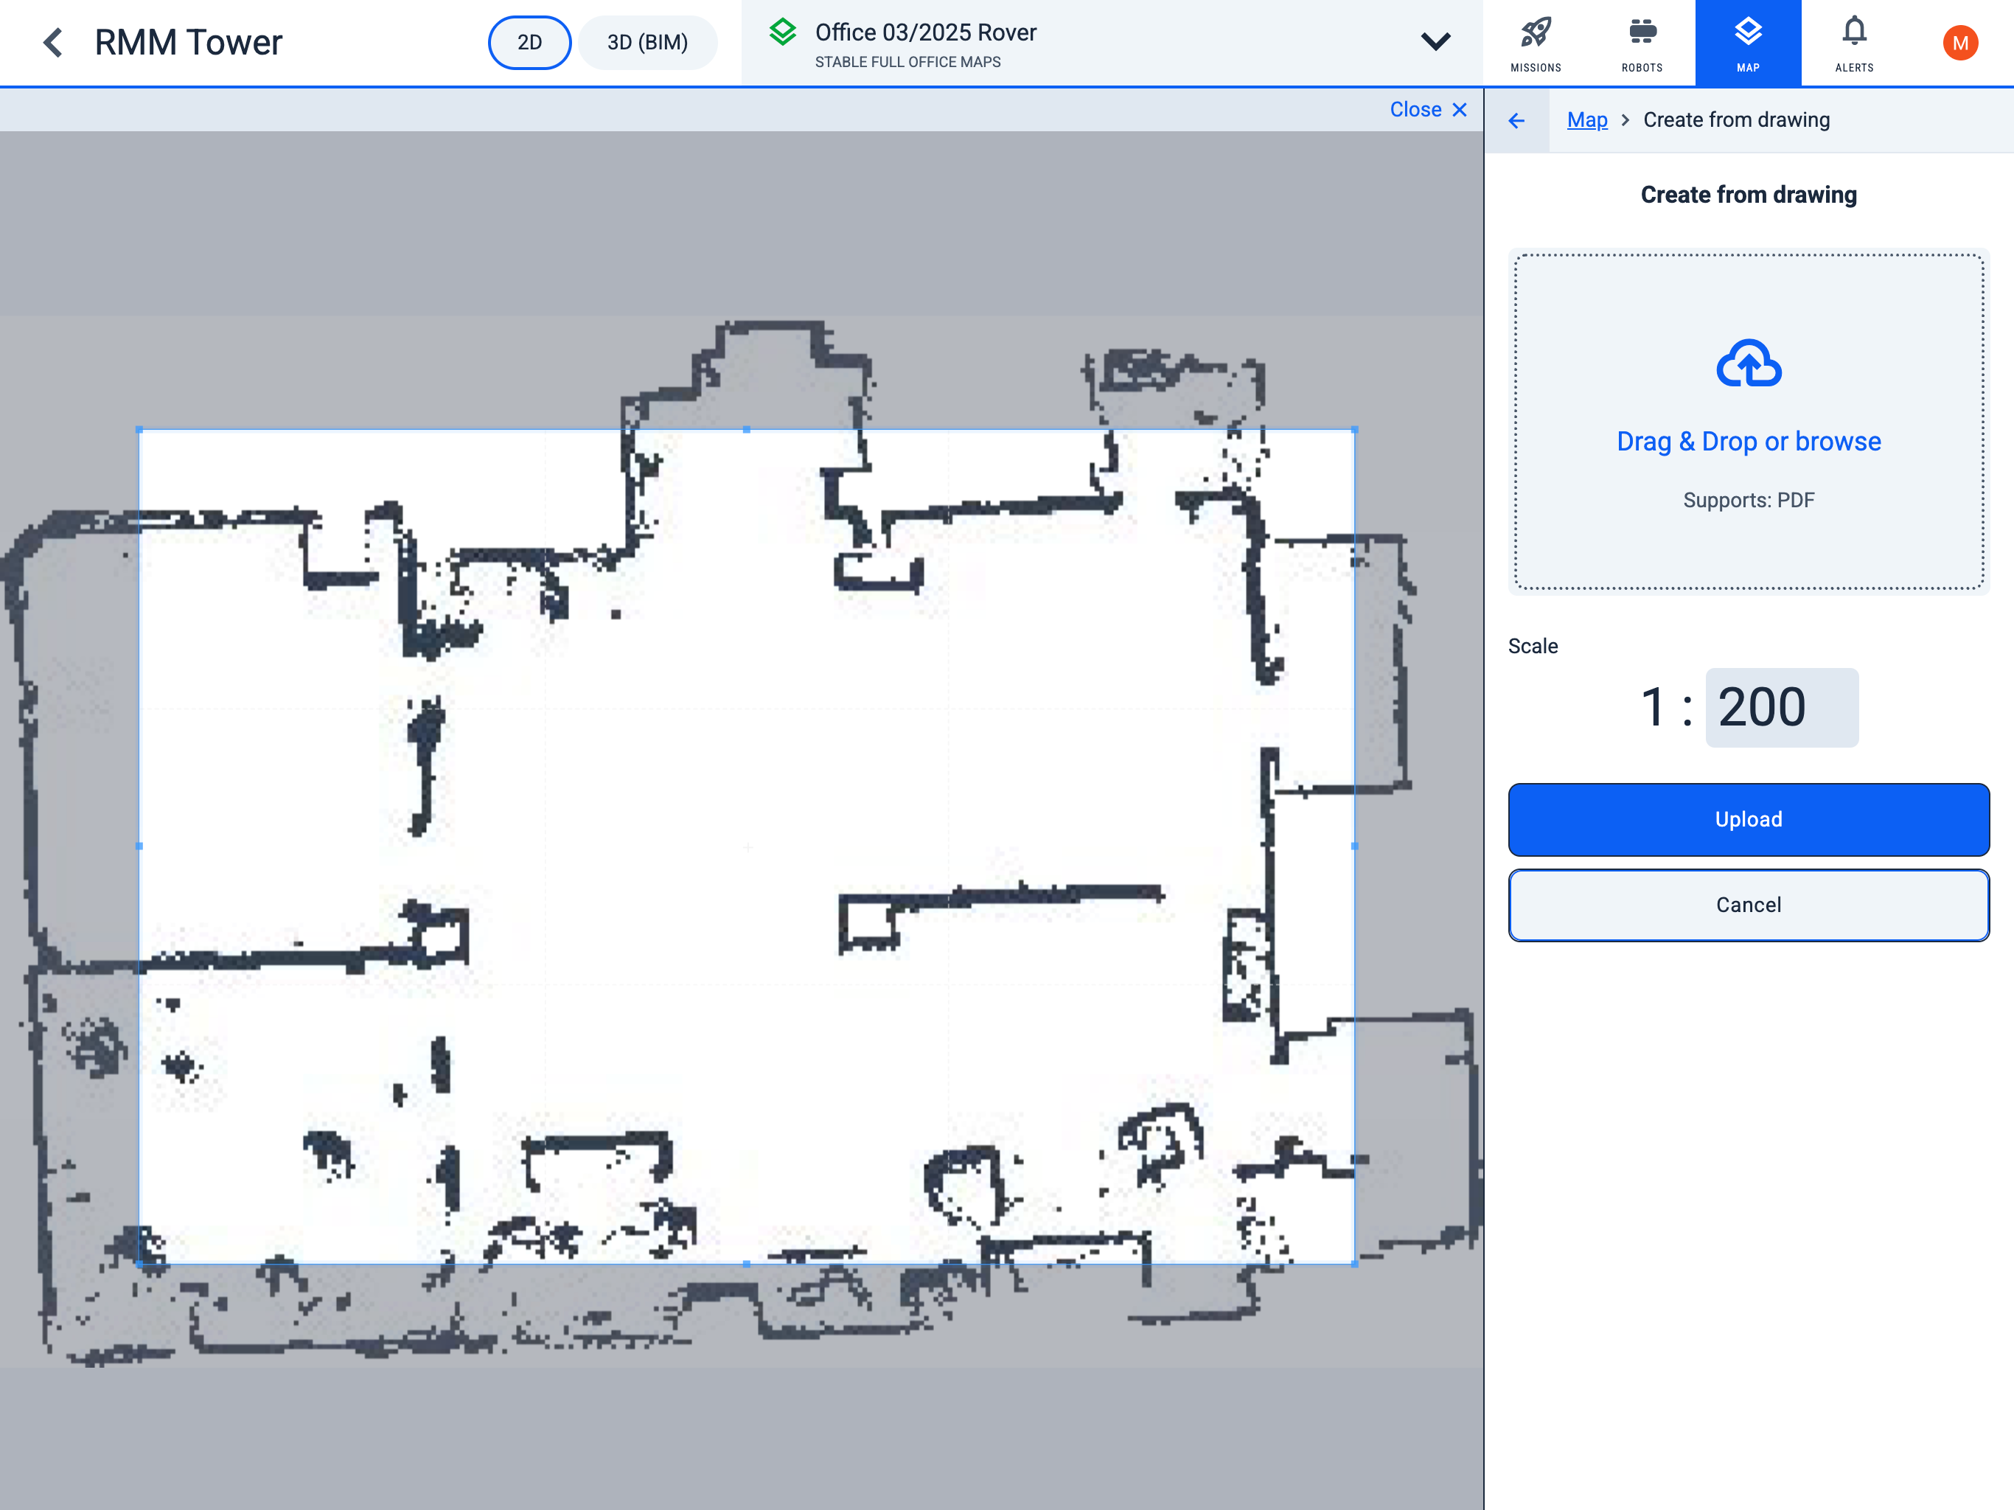Click Drag & Drop or browse
The height and width of the screenshot is (1510, 2014).
click(1748, 442)
